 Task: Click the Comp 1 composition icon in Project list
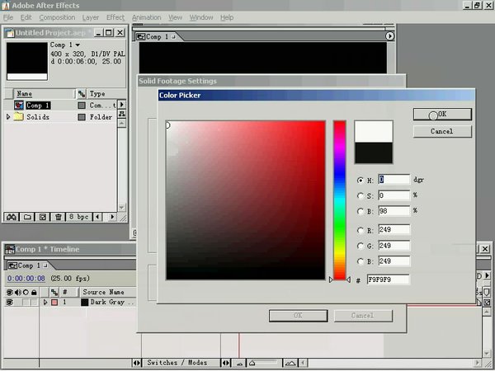click(x=19, y=105)
